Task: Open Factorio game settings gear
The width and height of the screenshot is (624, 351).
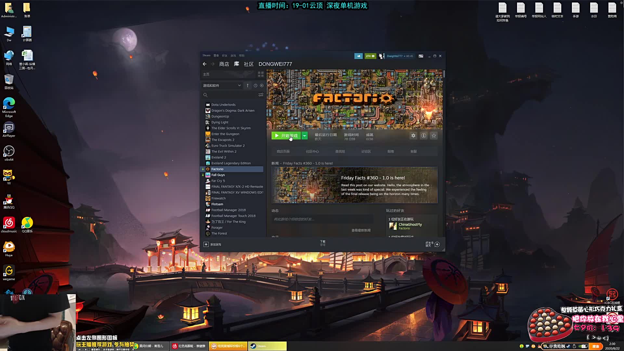Action: tap(413, 136)
